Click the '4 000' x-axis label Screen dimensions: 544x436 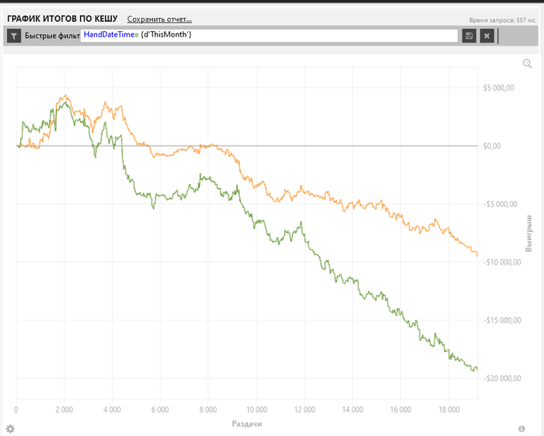[x=112, y=410]
